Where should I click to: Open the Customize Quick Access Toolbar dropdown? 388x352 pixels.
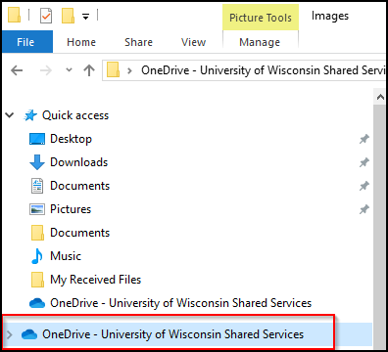pyautogui.click(x=85, y=16)
